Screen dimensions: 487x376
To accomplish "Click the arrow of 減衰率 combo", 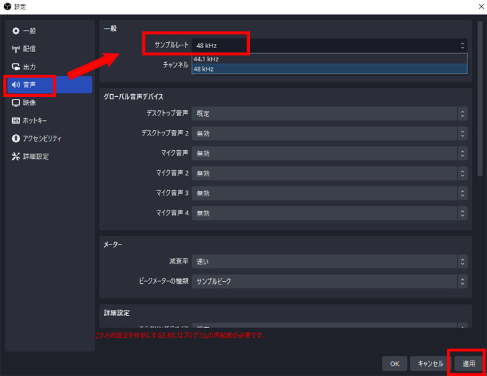I will [x=462, y=261].
